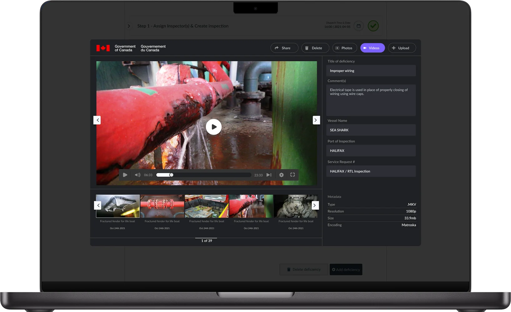Click the Upload button

point(402,48)
